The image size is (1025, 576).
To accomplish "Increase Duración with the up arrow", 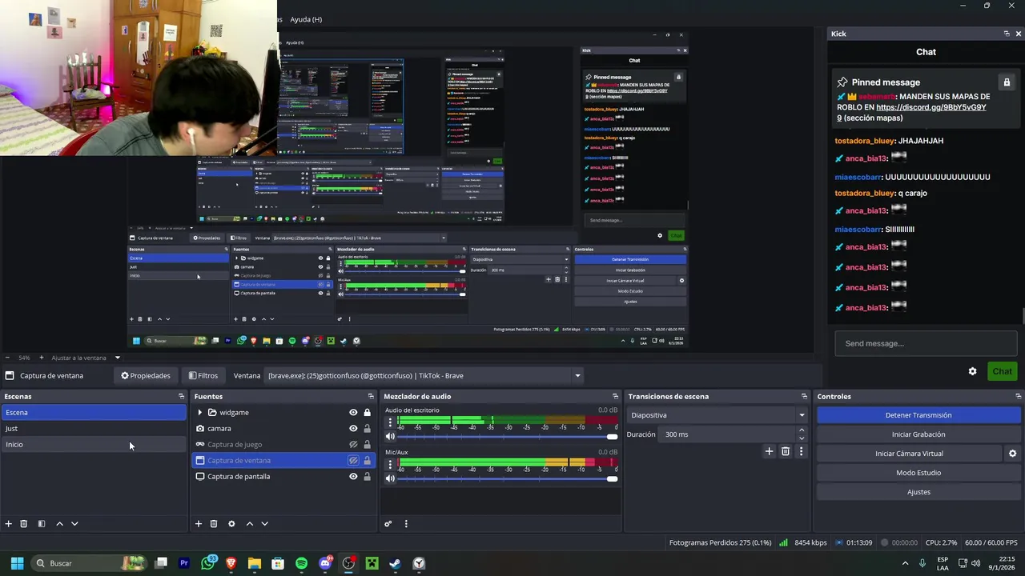I will (802, 430).
